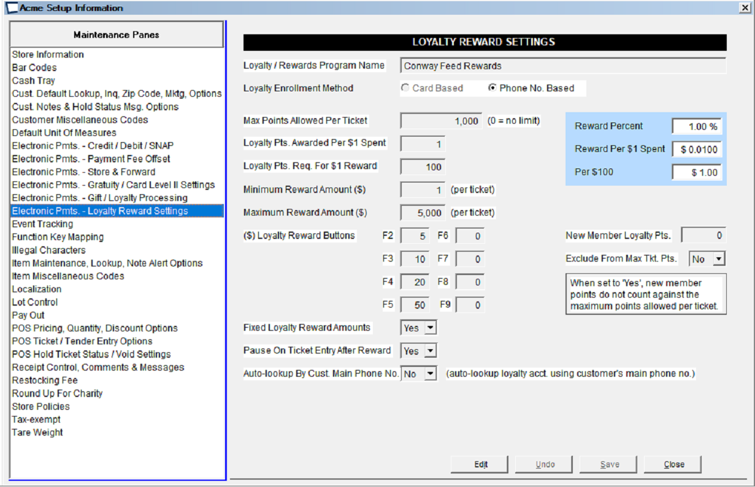
Task: Click the Undo button
Action: pos(545,464)
